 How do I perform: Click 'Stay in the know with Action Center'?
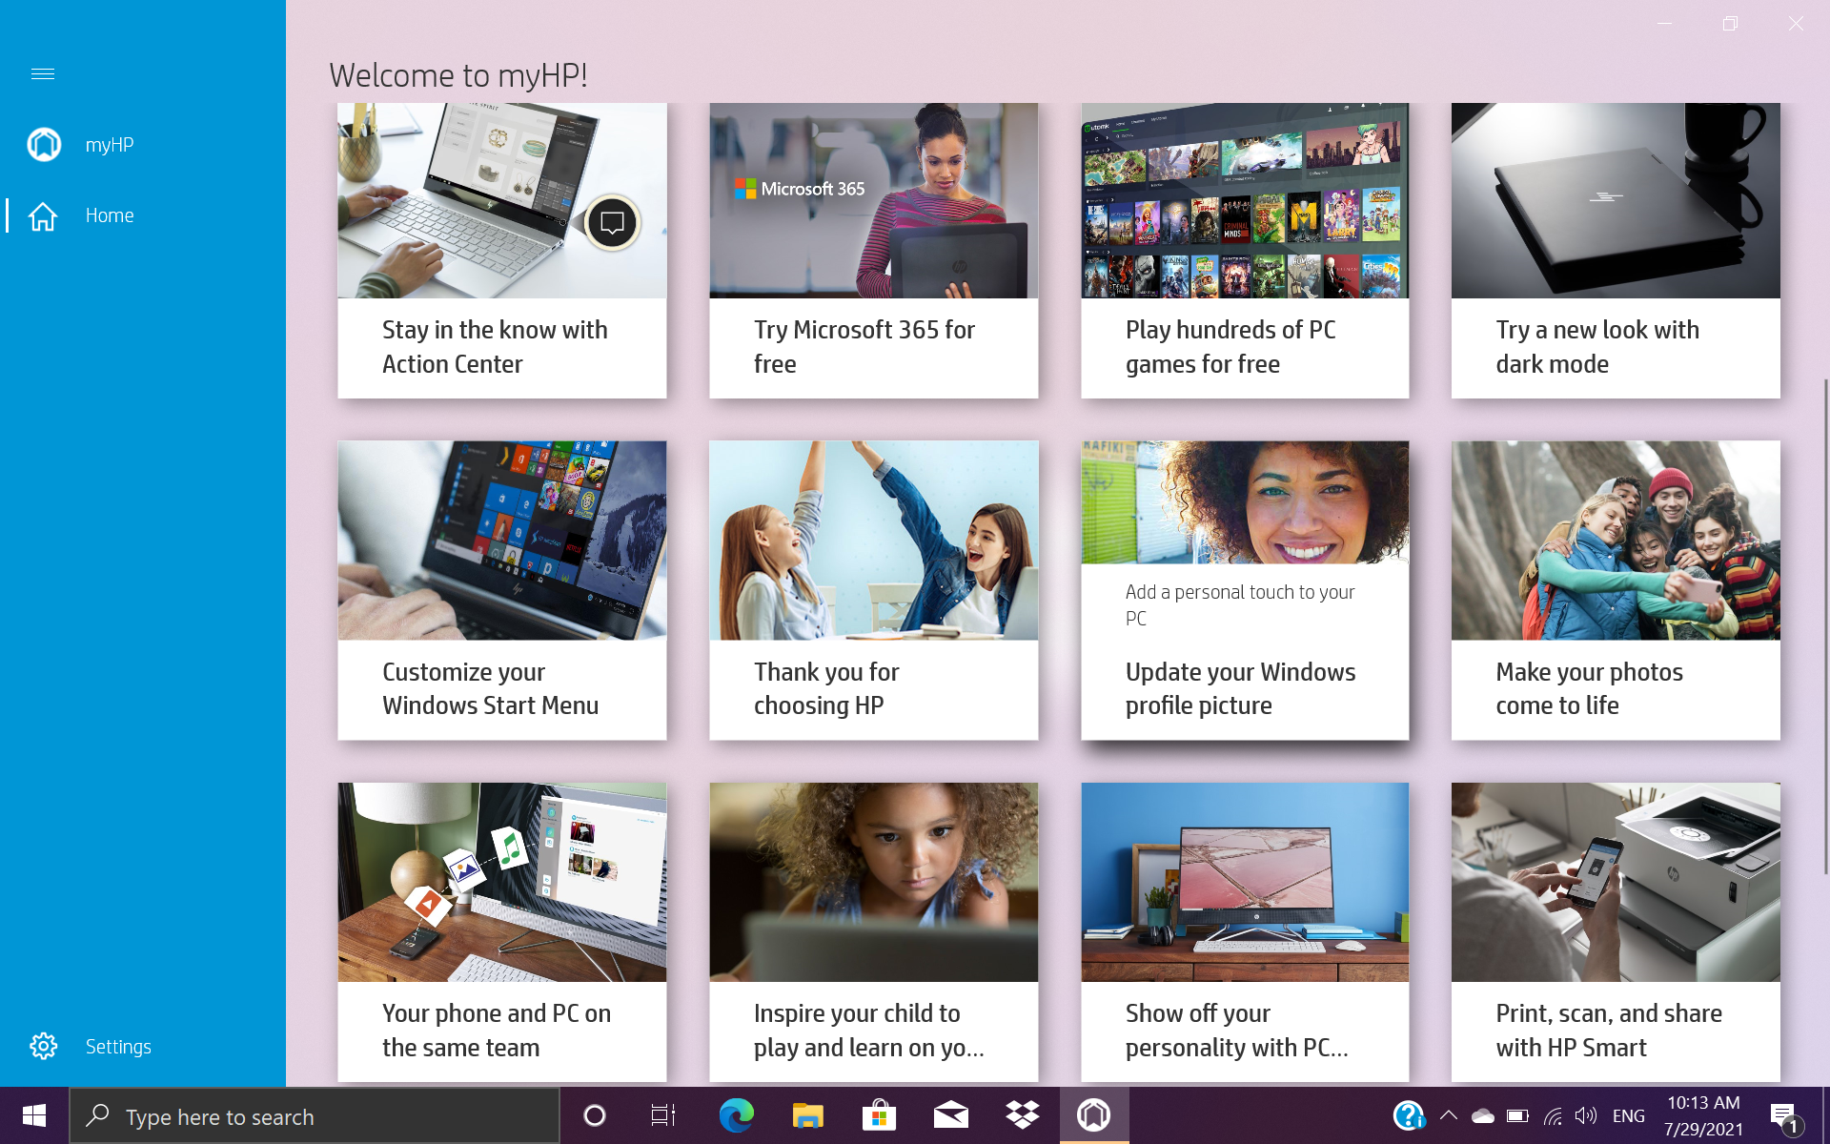pyautogui.click(x=495, y=347)
